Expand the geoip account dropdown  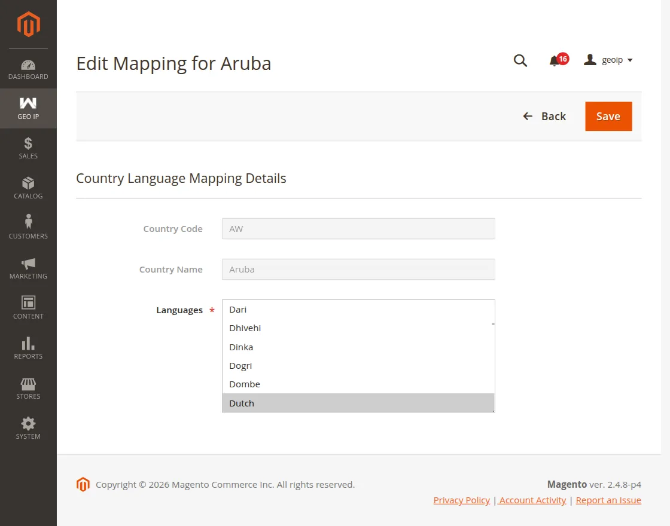coord(608,60)
